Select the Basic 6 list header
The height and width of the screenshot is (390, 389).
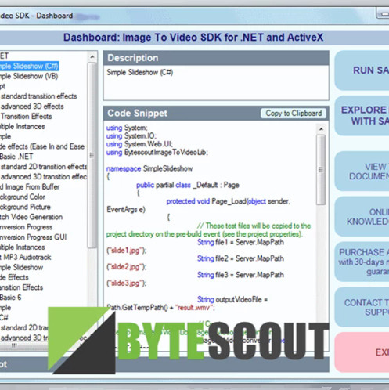tap(11, 298)
